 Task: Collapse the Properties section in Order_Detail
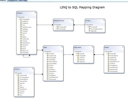coord(75,51)
